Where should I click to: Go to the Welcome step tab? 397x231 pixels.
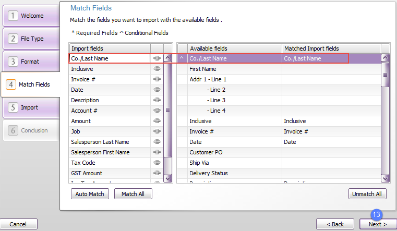click(x=31, y=16)
